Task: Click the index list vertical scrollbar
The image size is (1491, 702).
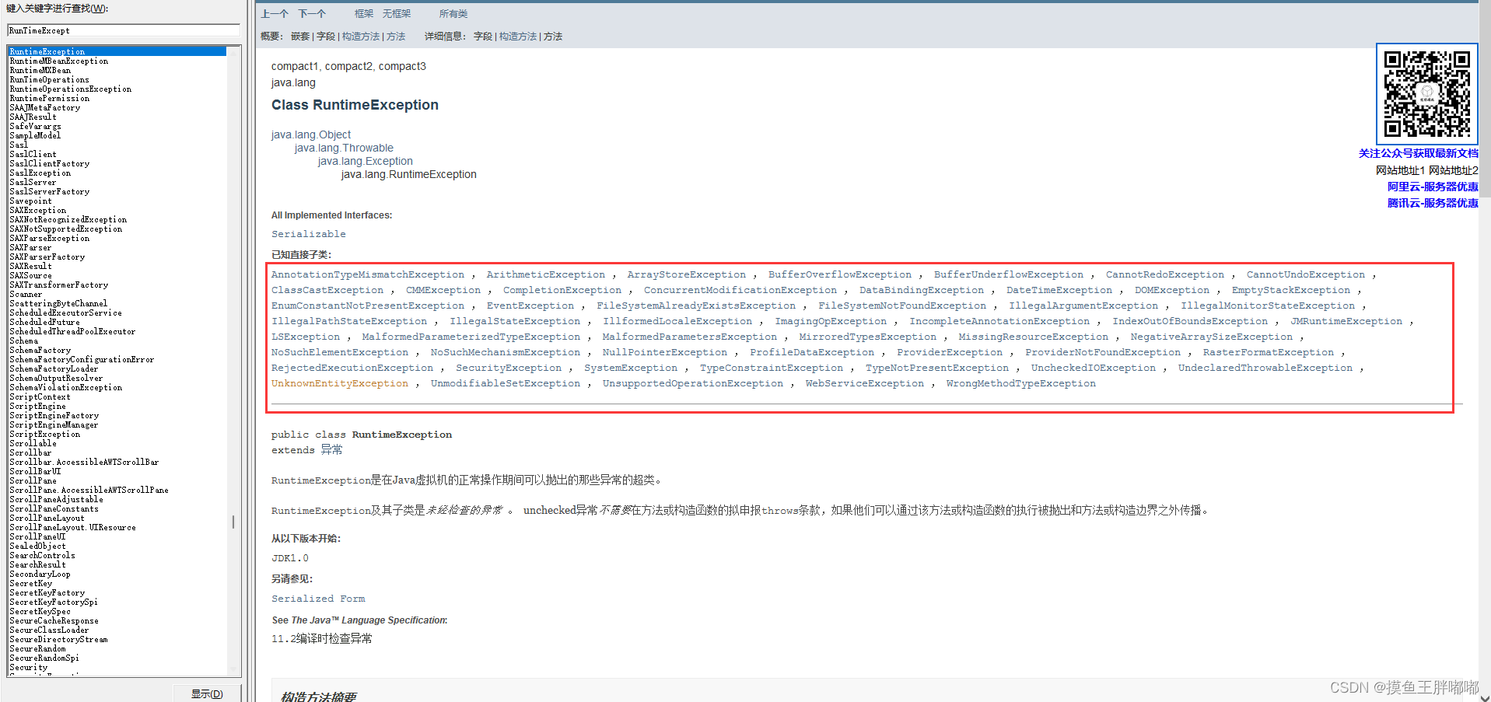Action: [x=233, y=361]
